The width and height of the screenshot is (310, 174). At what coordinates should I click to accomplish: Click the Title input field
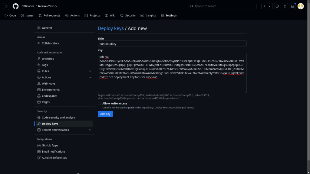point(172,44)
